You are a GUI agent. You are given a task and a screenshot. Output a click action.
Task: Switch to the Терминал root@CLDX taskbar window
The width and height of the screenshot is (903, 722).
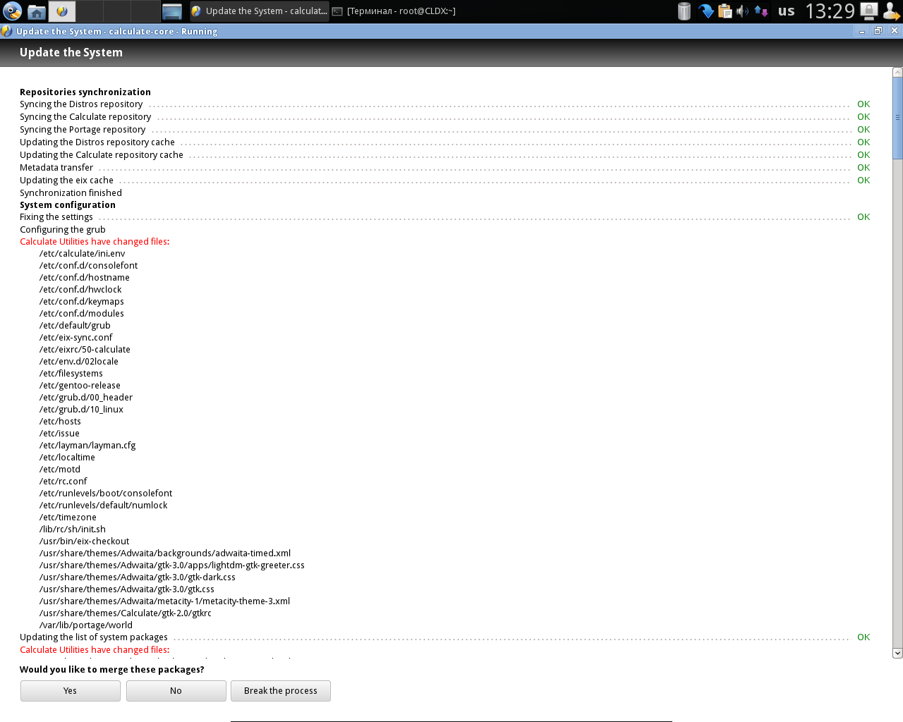(x=394, y=11)
